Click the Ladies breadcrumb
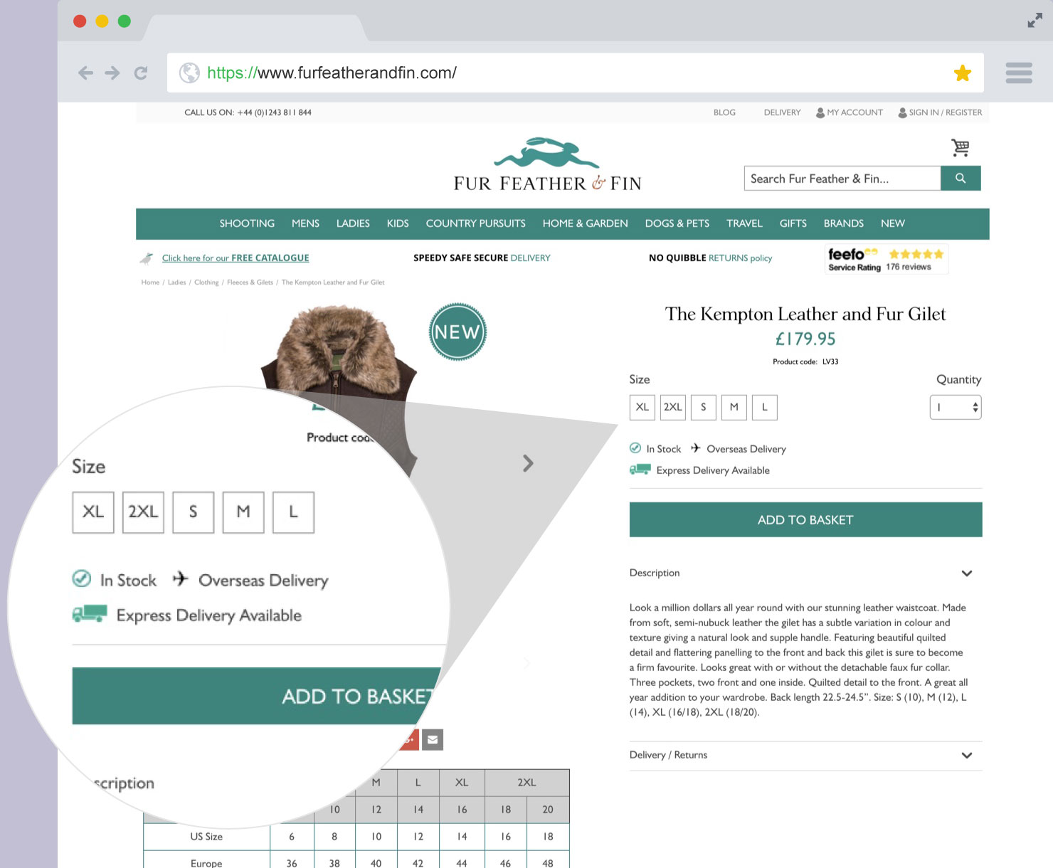The image size is (1053, 868). (x=176, y=282)
